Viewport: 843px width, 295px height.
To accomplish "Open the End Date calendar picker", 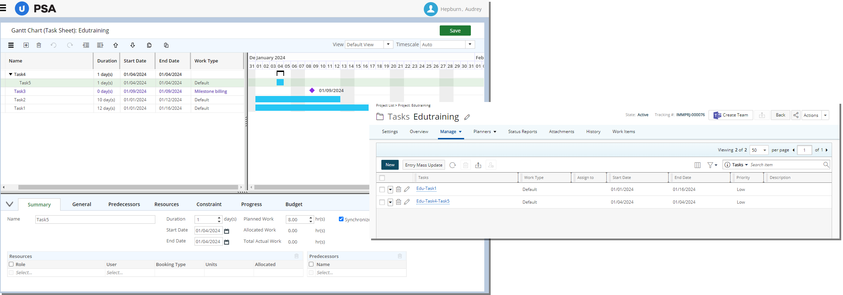I will (227, 242).
